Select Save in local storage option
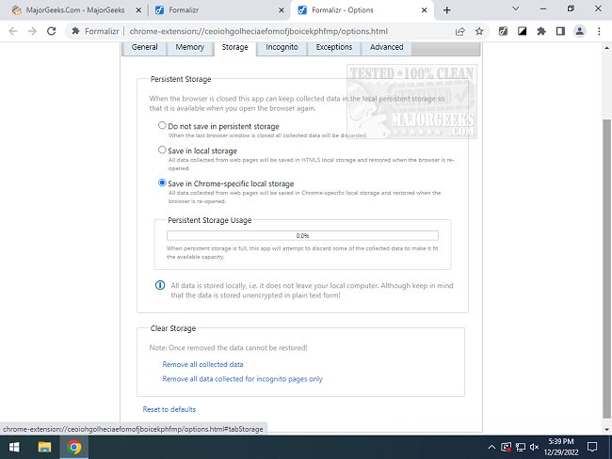Image resolution: width=612 pixels, height=459 pixels. pos(162,150)
